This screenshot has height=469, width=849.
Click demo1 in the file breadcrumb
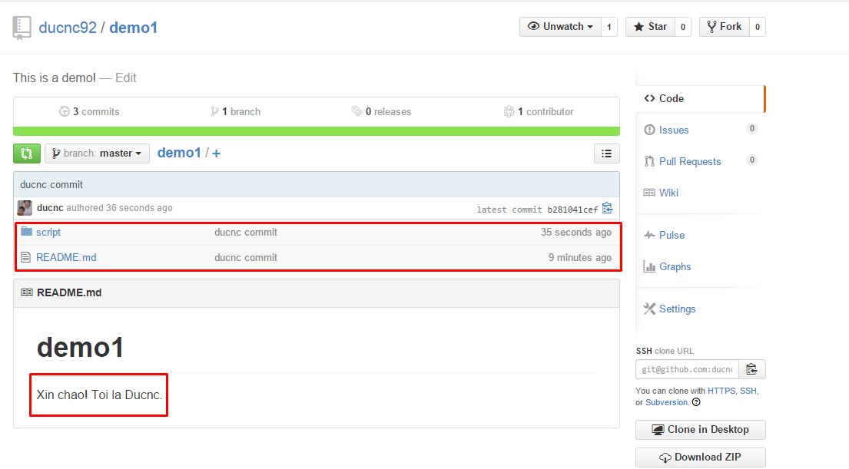click(x=179, y=153)
